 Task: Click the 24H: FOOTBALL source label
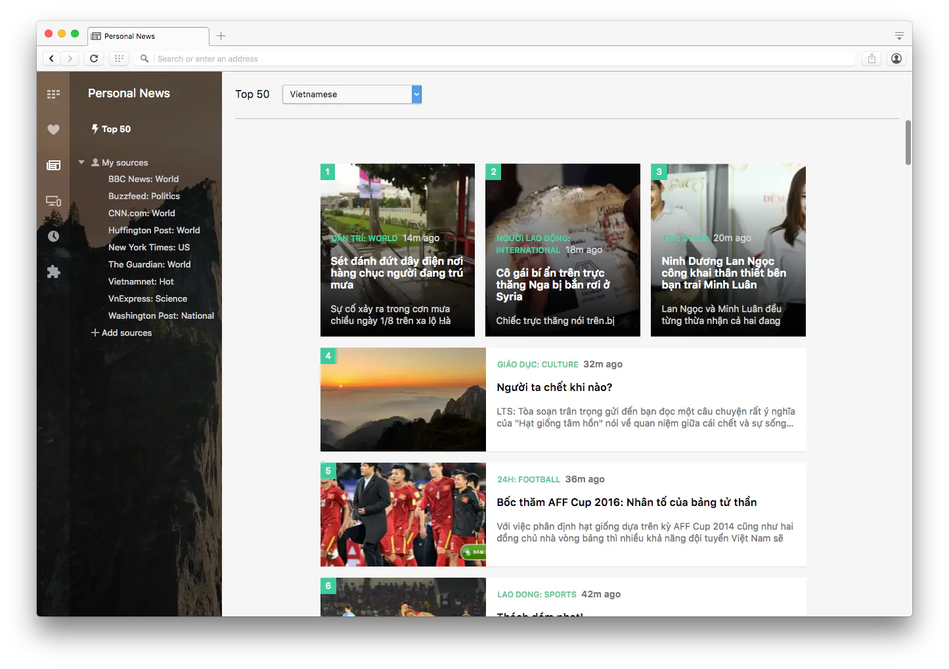[x=529, y=480]
